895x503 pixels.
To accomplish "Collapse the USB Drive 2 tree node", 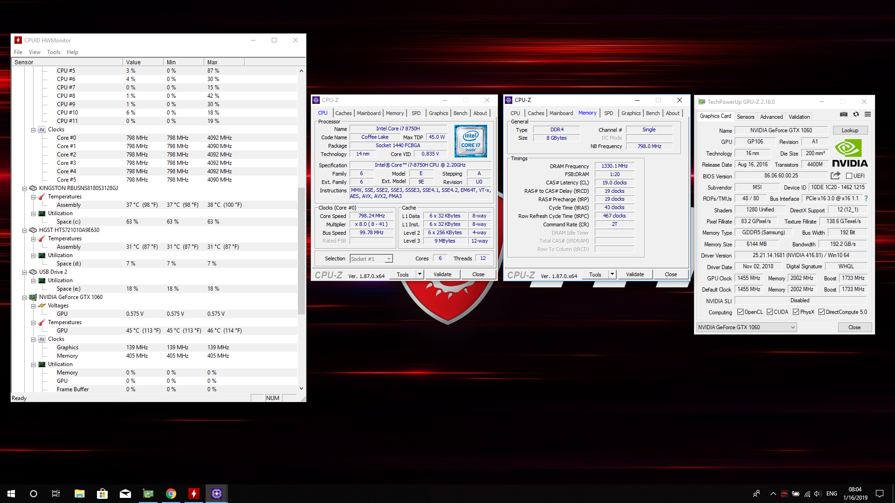I will (25, 272).
